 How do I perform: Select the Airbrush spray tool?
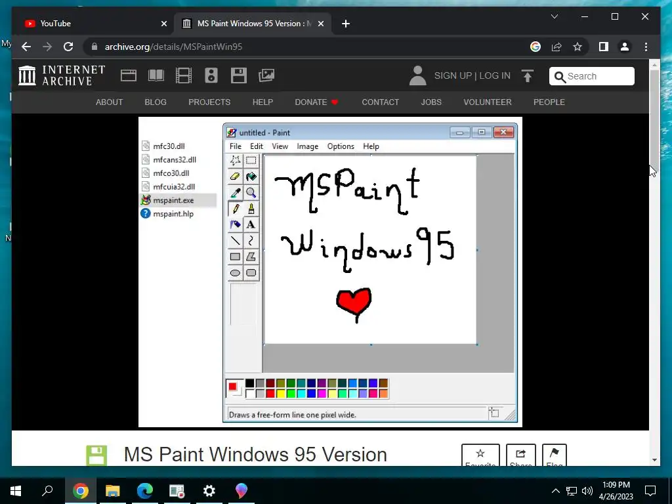(236, 224)
